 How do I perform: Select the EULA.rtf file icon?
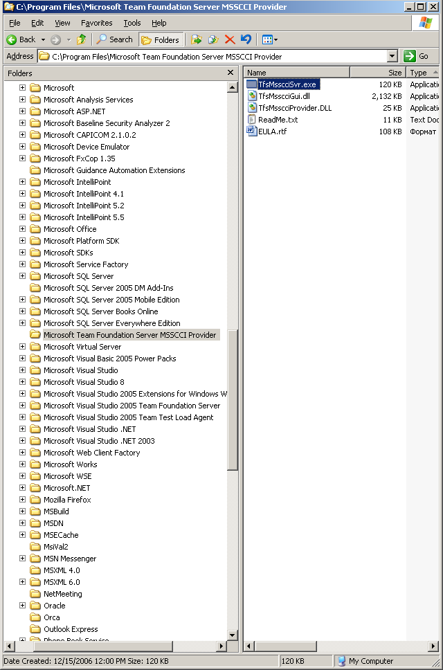252,132
